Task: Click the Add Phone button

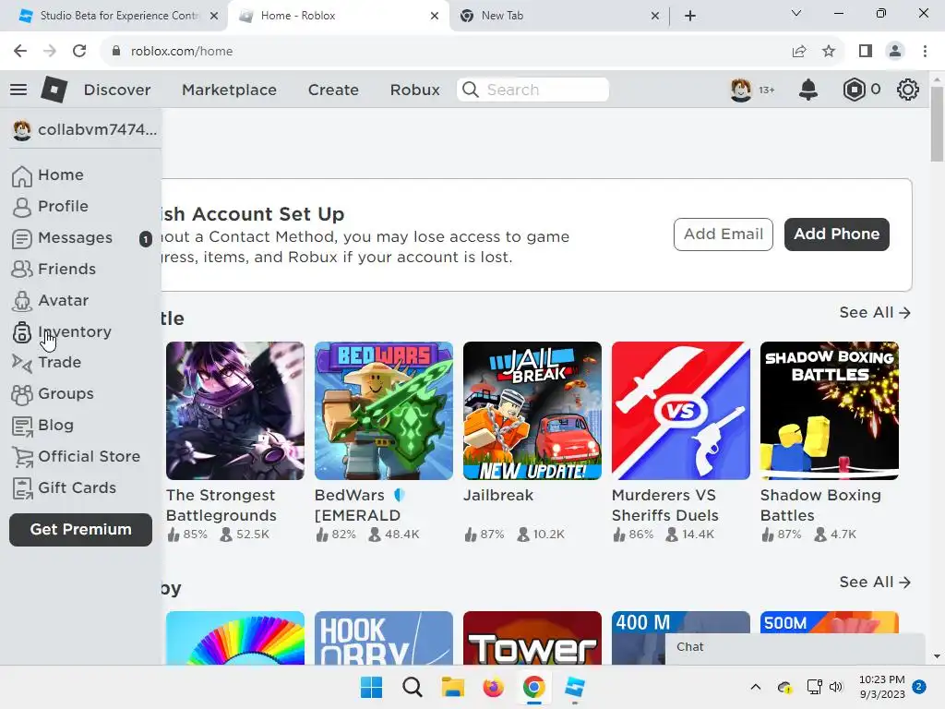Action: pyautogui.click(x=836, y=234)
